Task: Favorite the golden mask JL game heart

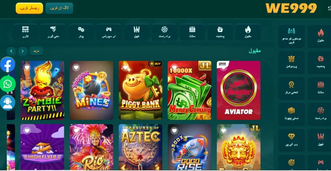Action: pos(224,131)
